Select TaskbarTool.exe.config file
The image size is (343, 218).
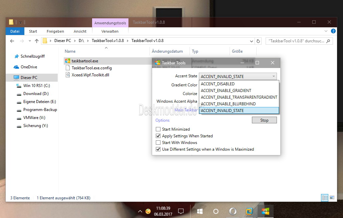[92, 68]
